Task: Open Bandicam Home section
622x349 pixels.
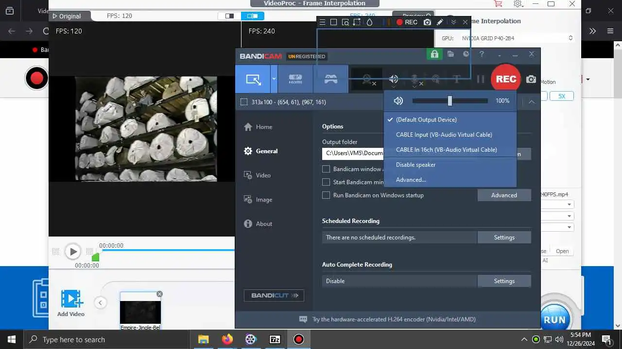Action: [258, 127]
